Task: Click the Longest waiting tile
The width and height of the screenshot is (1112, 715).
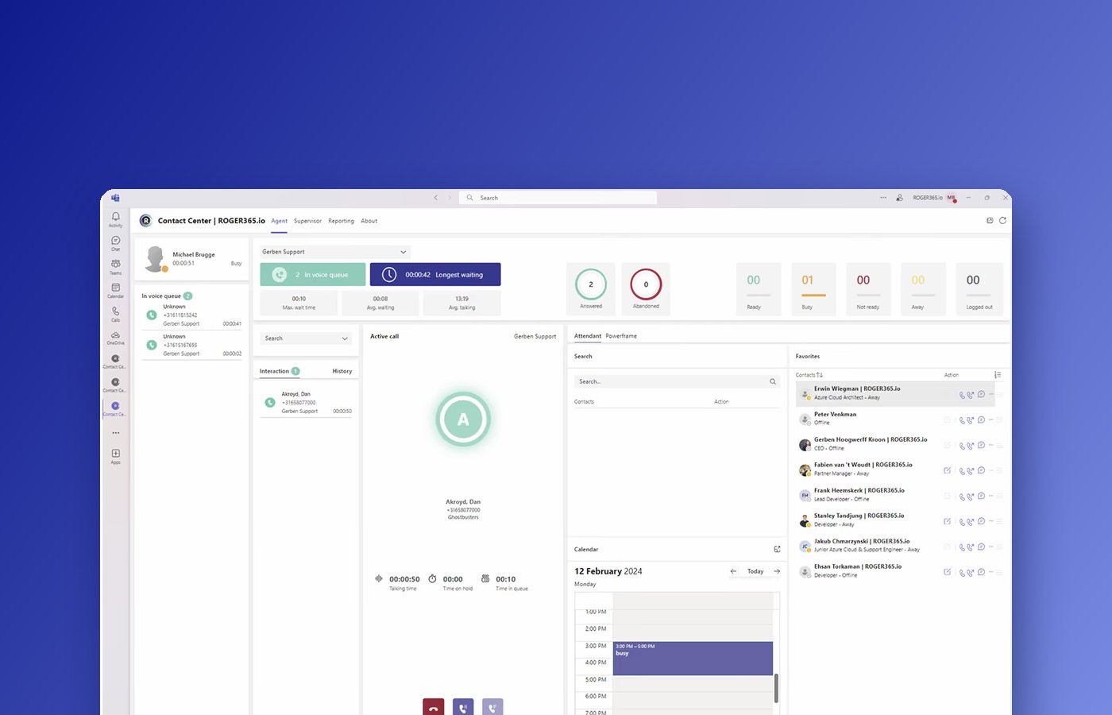Action: (435, 274)
